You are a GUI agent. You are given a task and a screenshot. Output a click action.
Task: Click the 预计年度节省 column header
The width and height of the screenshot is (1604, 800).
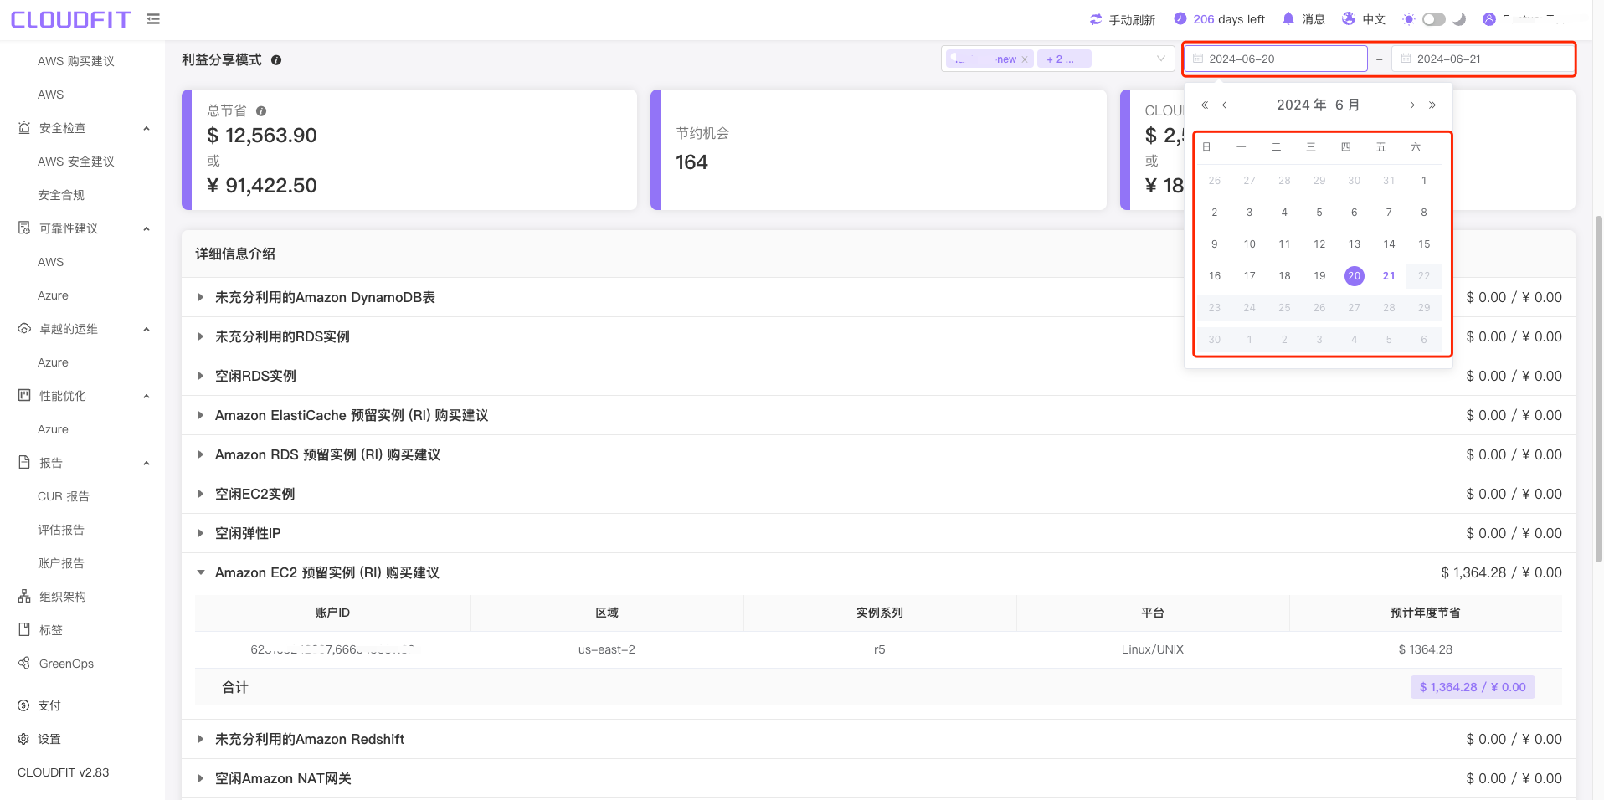tap(1425, 613)
